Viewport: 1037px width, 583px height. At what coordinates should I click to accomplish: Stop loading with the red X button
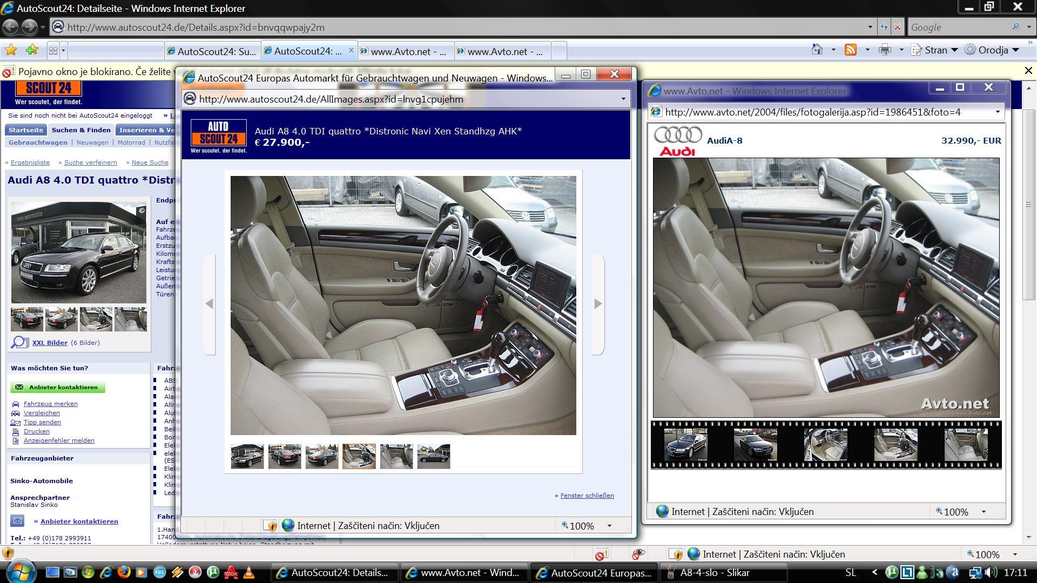click(898, 27)
